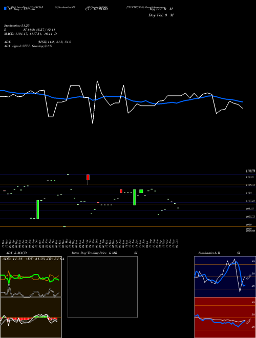This screenshot has height=338, width=256.
Task: Click the thick blue SMA line on the chart
Action: pos(122,97)
